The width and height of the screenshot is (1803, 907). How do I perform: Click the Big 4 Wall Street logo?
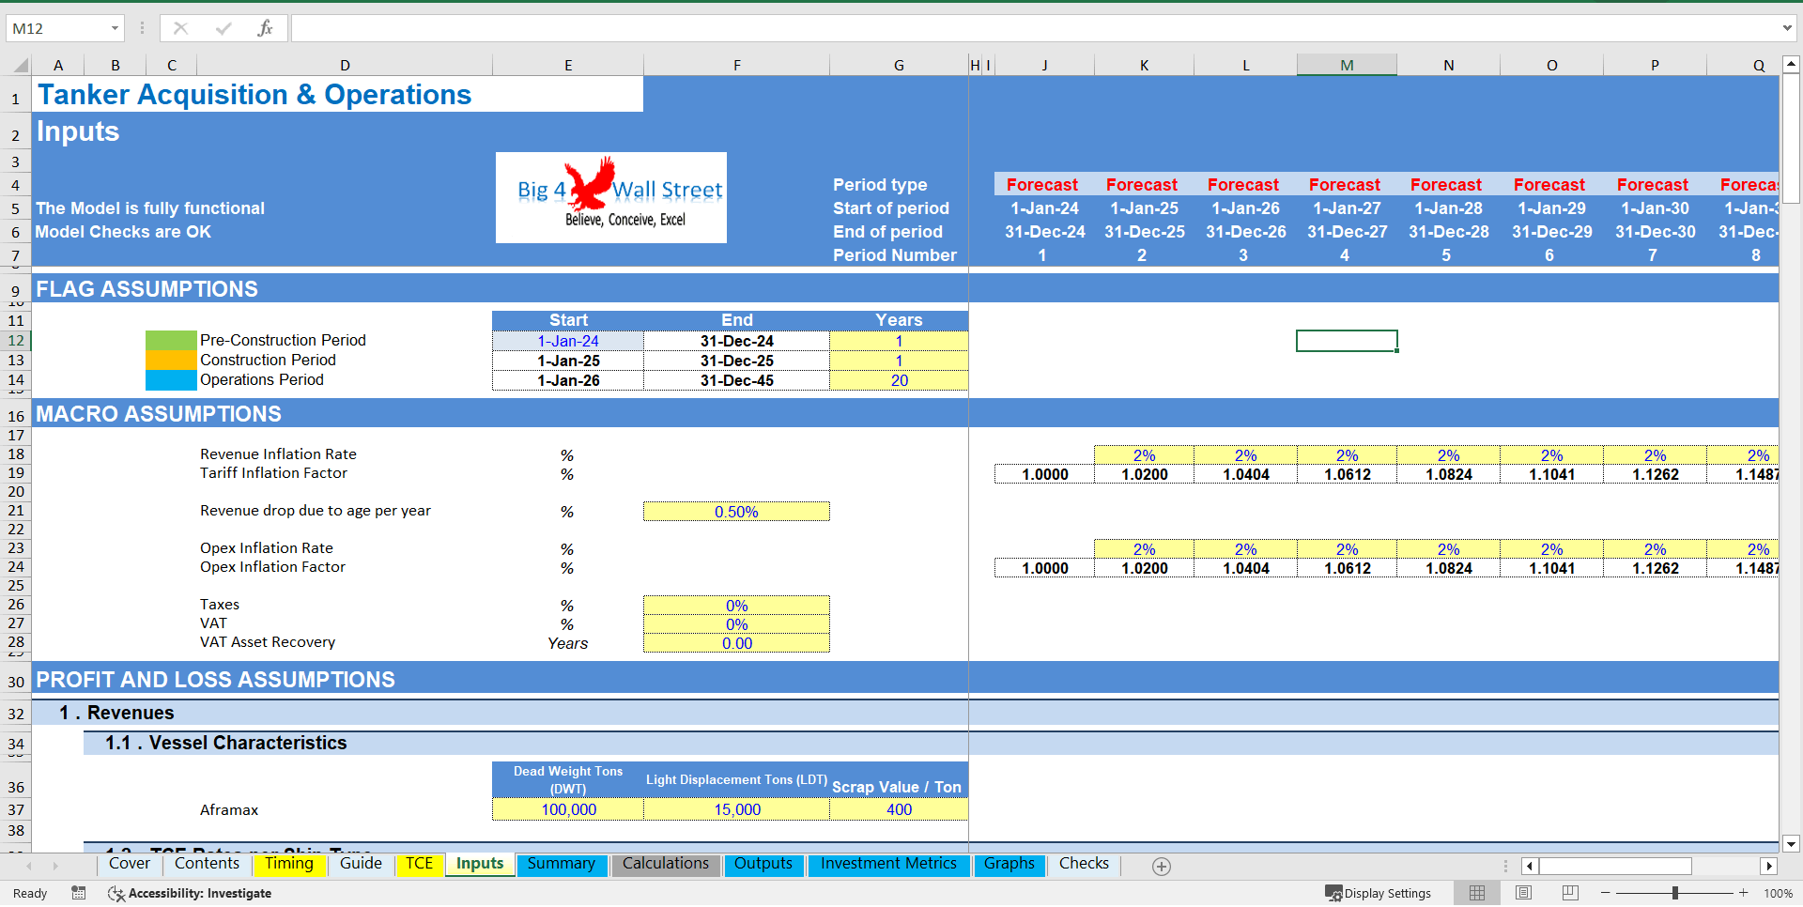coord(611,197)
